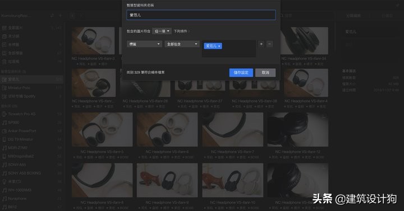
Task: Click the pin icon at window top right
Action: pos(398,4)
